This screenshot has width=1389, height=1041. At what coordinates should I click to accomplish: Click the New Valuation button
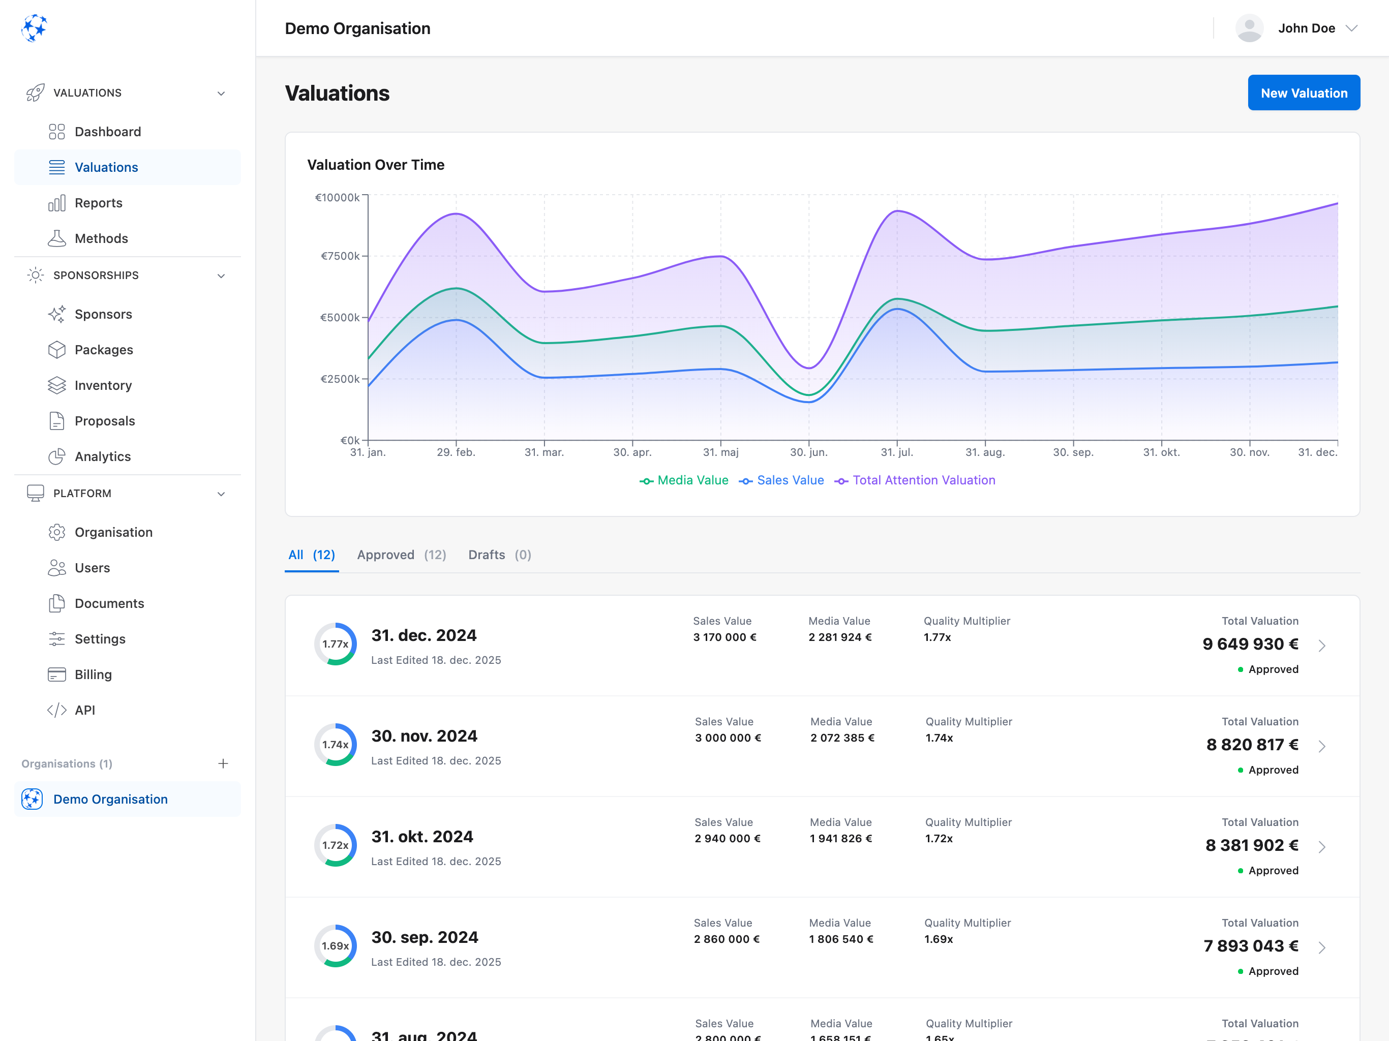(1304, 93)
